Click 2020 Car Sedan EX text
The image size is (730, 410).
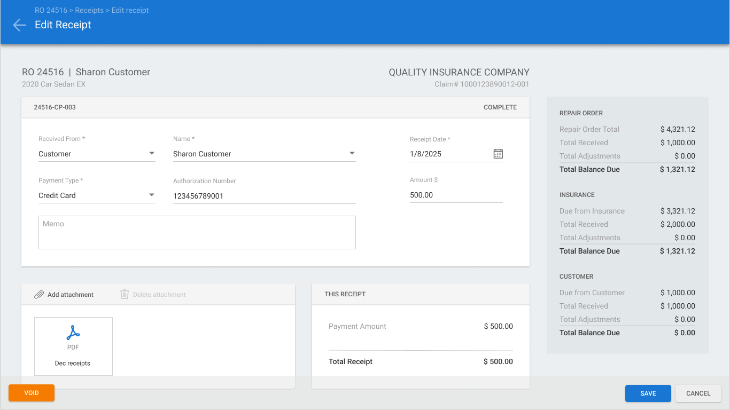(x=53, y=84)
